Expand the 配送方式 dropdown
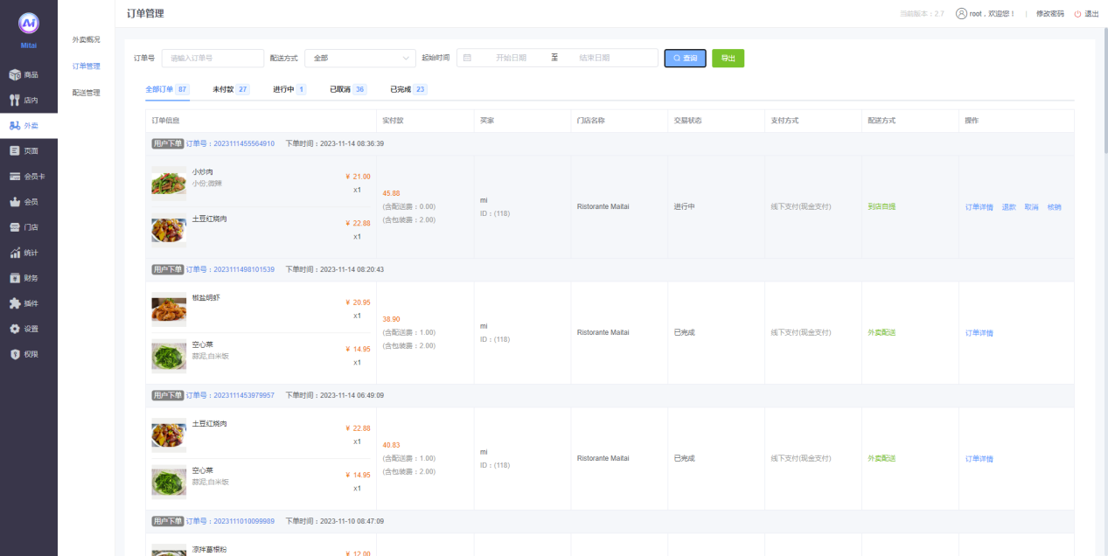The height and width of the screenshot is (556, 1108). point(359,58)
